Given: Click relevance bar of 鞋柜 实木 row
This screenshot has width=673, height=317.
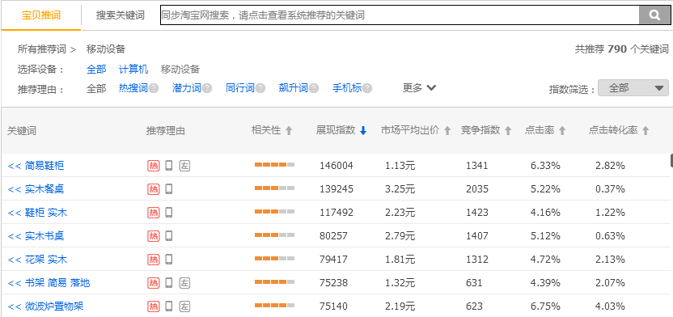Looking at the screenshot, I should [x=275, y=212].
